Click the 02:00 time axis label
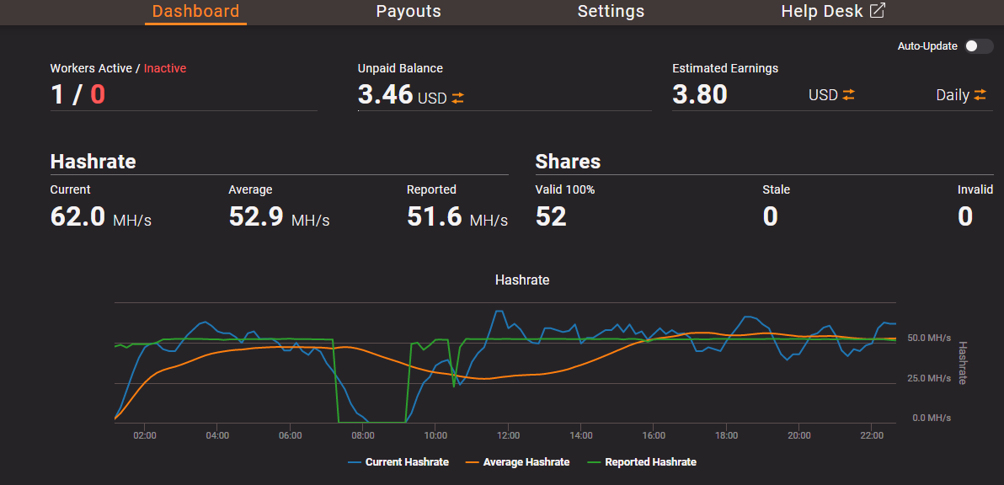The width and height of the screenshot is (1004, 485). click(x=145, y=435)
